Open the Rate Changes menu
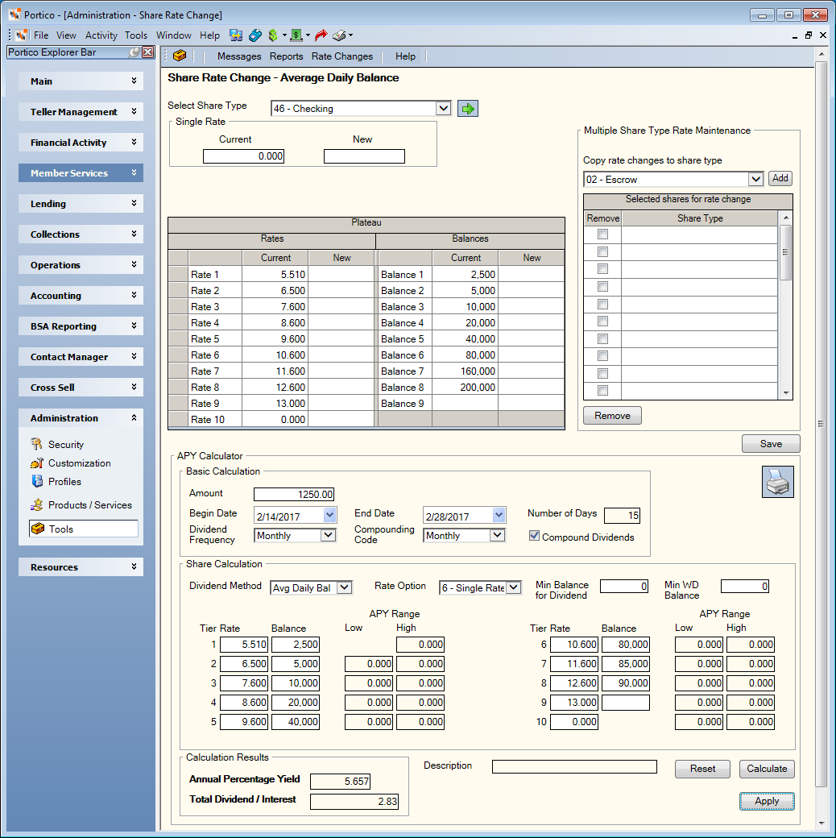The image size is (836, 838). pyautogui.click(x=341, y=56)
